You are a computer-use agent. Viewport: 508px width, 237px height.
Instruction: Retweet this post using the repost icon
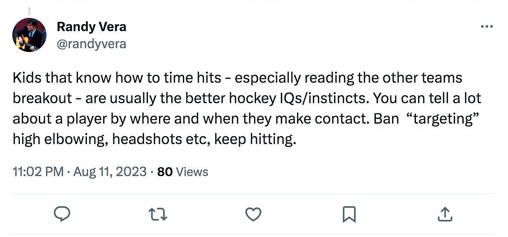tap(158, 214)
